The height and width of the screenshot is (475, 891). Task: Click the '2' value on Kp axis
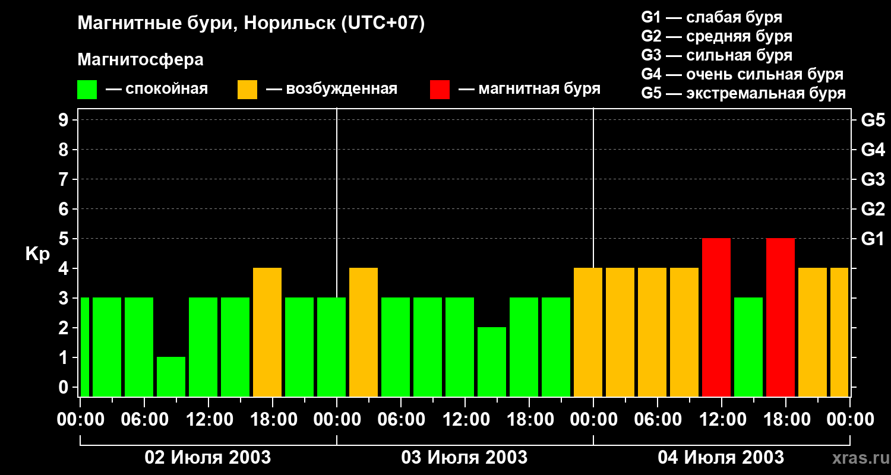coord(65,328)
